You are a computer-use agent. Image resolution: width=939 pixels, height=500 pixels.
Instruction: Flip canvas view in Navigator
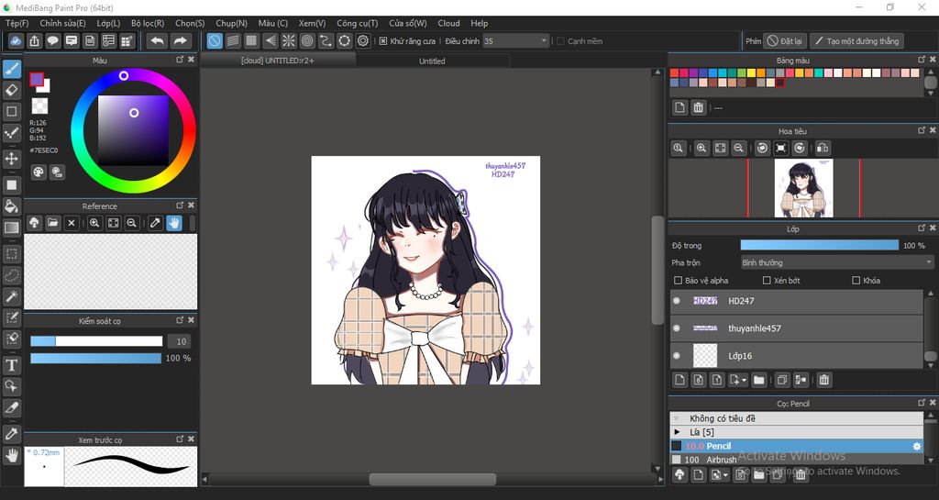coord(823,148)
